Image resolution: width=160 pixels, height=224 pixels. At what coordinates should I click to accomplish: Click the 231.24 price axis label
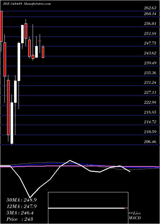150,83
